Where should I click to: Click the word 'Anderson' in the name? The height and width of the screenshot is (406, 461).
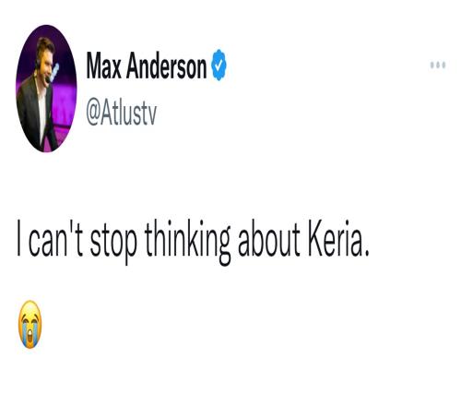click(x=167, y=66)
